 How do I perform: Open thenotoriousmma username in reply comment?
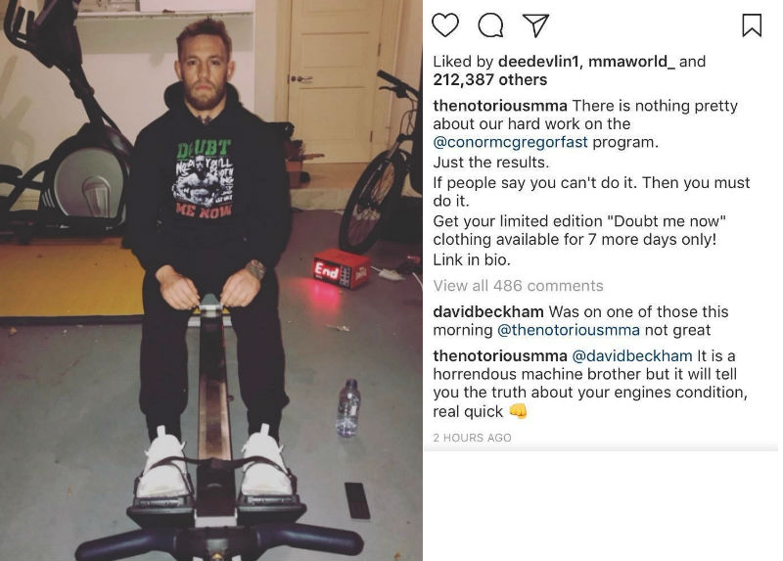click(x=500, y=356)
